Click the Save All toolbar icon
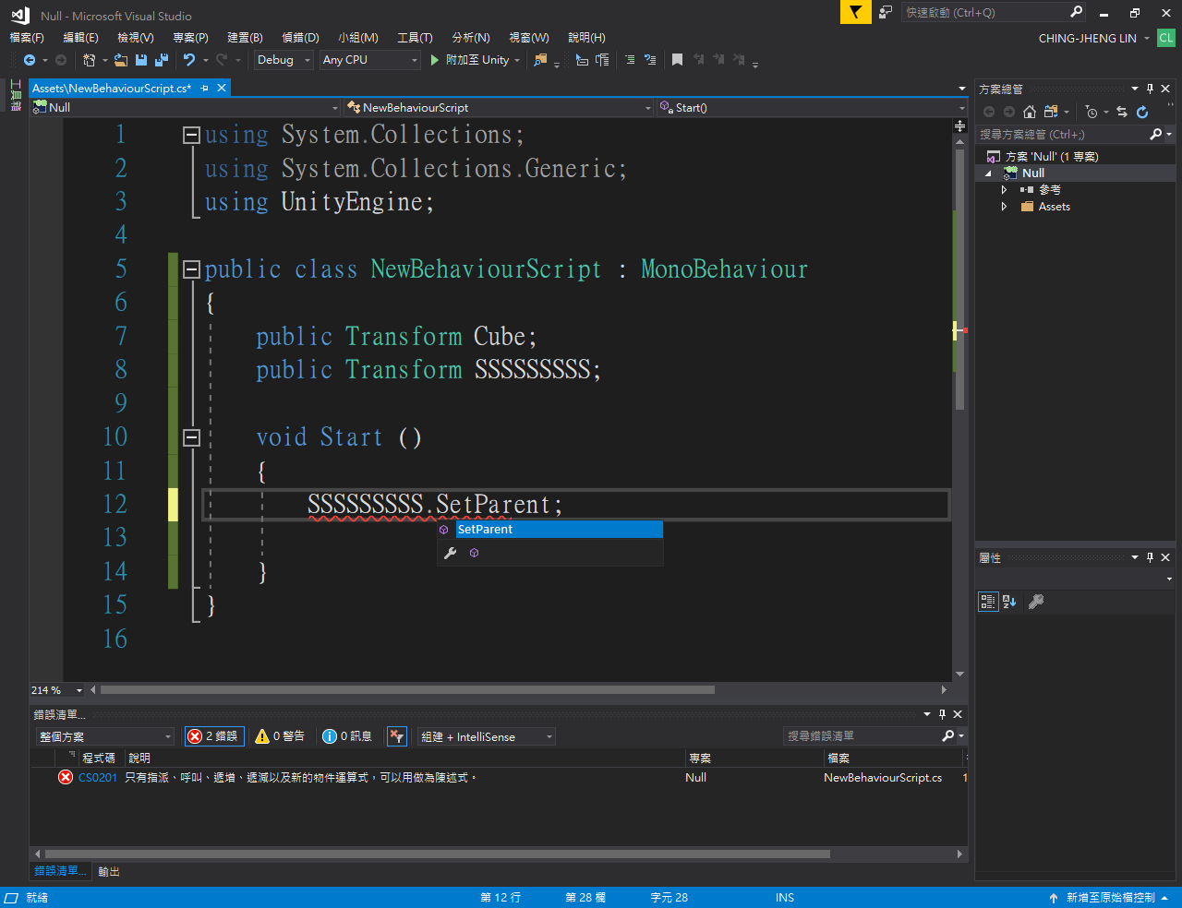Viewport: 1182px width, 908px height. pos(162,60)
